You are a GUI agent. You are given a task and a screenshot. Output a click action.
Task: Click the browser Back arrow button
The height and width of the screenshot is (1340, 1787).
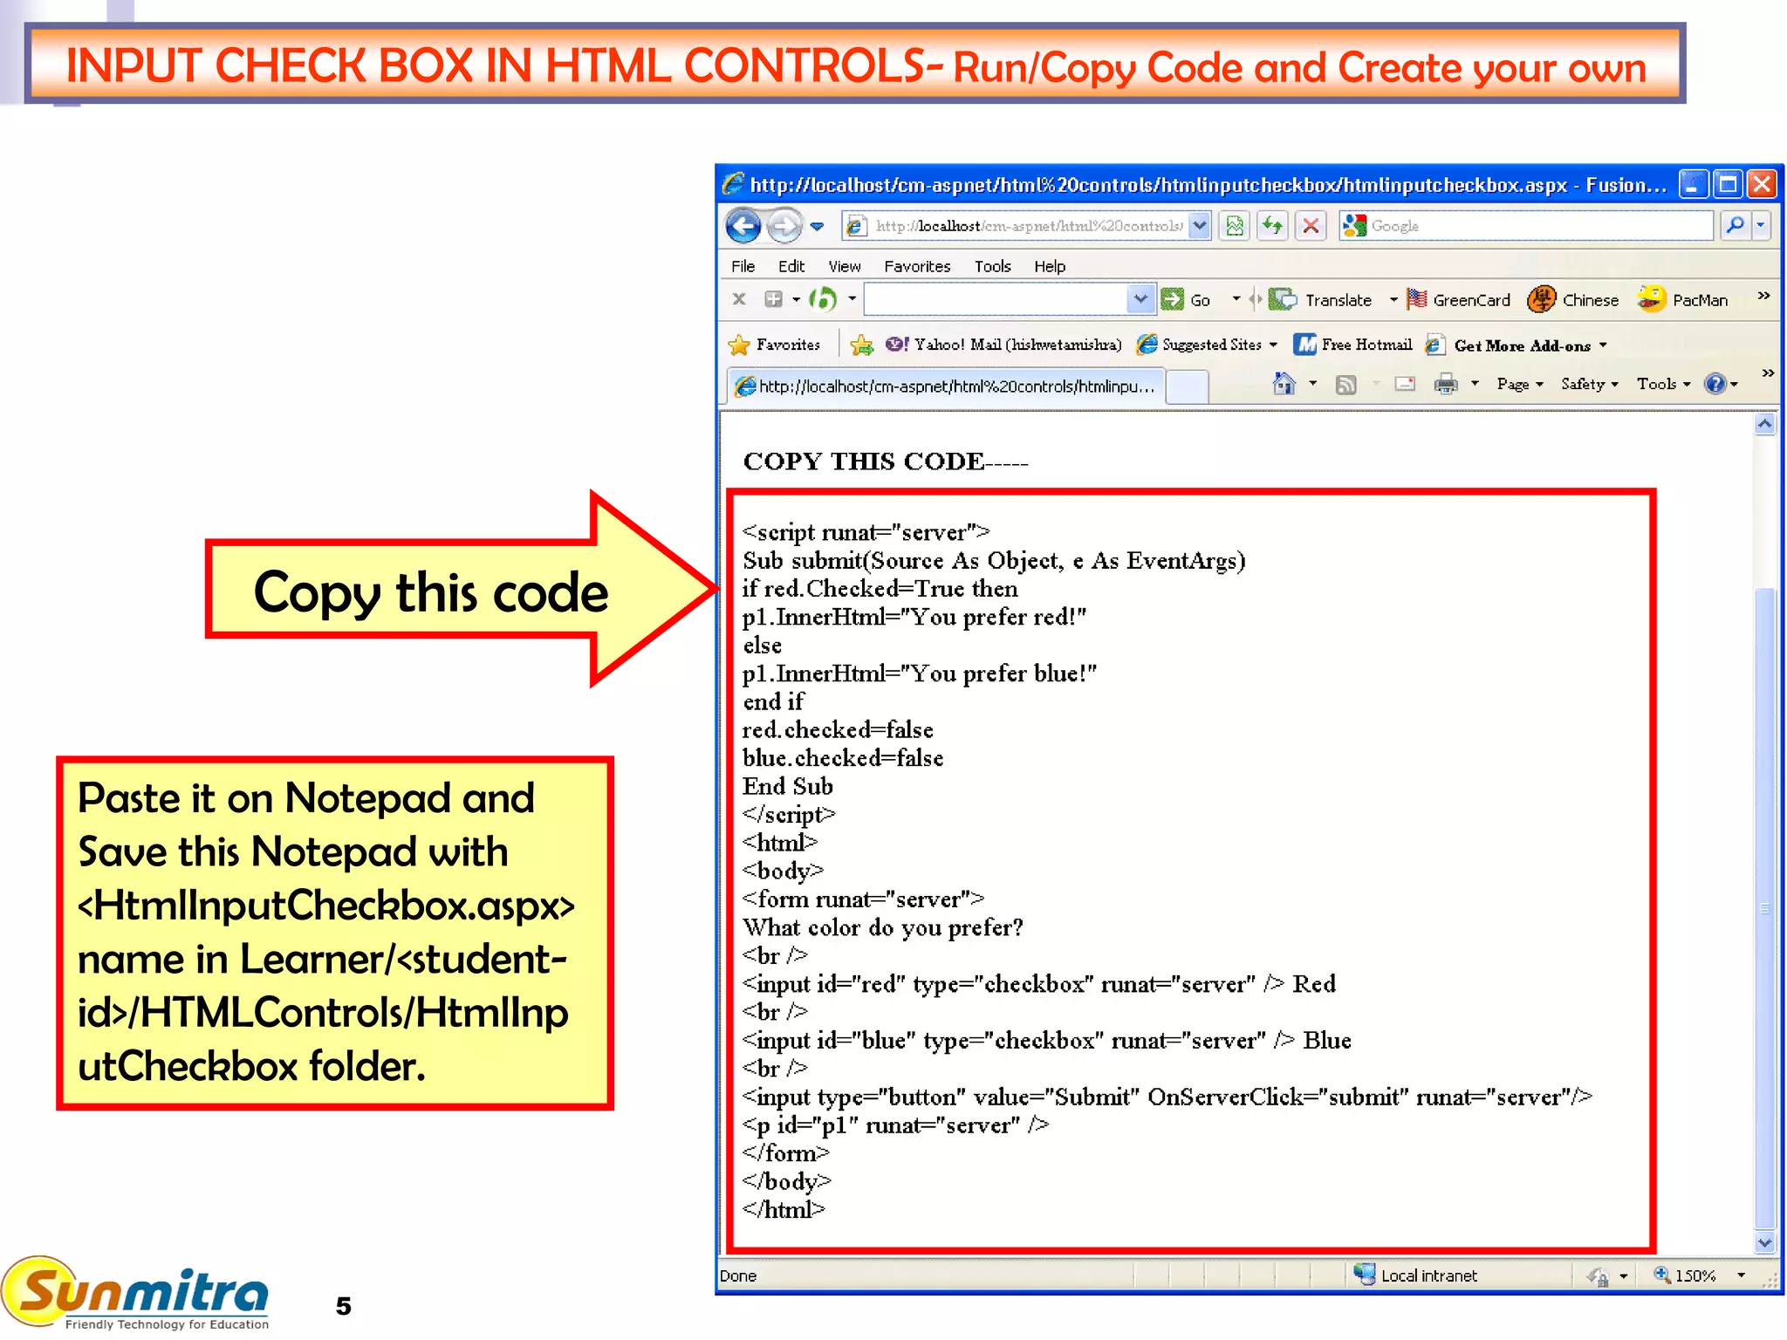point(743,227)
